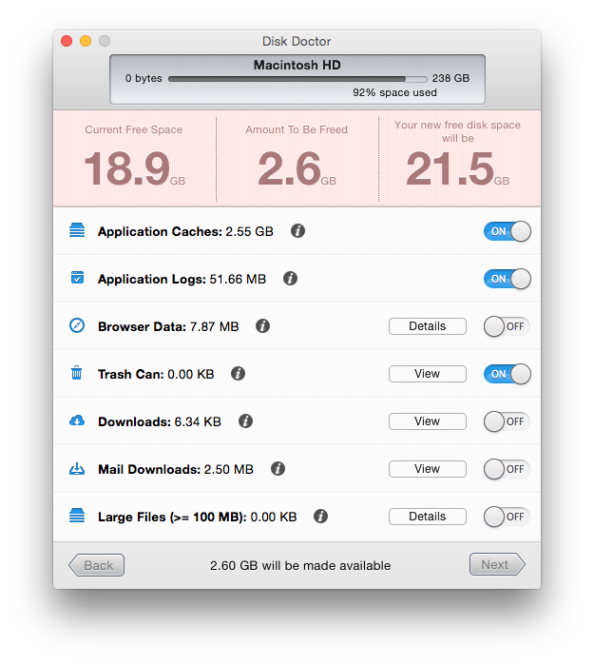
Task: Click the Amount To Be Freed 2.6 GB value
Action: 297,168
